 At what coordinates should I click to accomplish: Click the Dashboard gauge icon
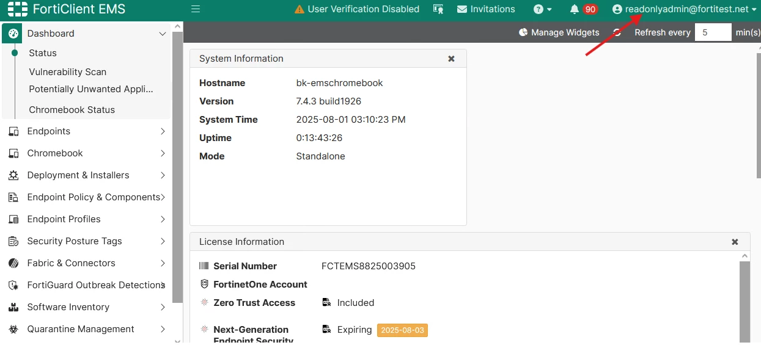coord(12,34)
